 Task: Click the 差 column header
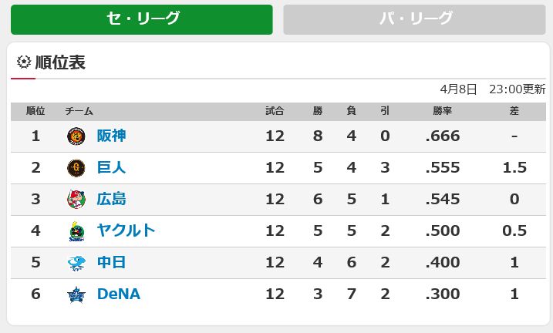click(514, 111)
